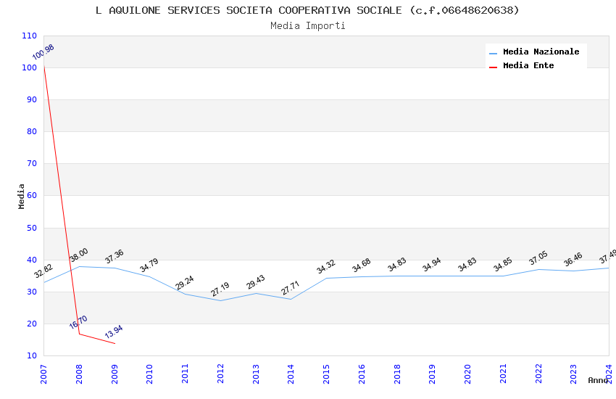
Task: Click the data label 37.36
Action: pos(115,256)
